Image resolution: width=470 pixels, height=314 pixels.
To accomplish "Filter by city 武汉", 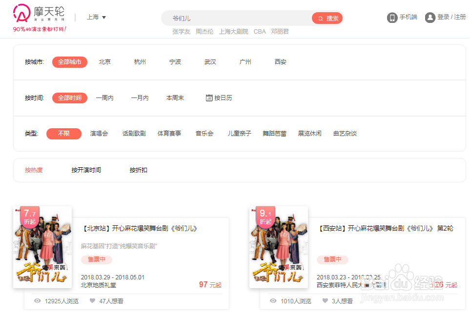I will coord(210,62).
